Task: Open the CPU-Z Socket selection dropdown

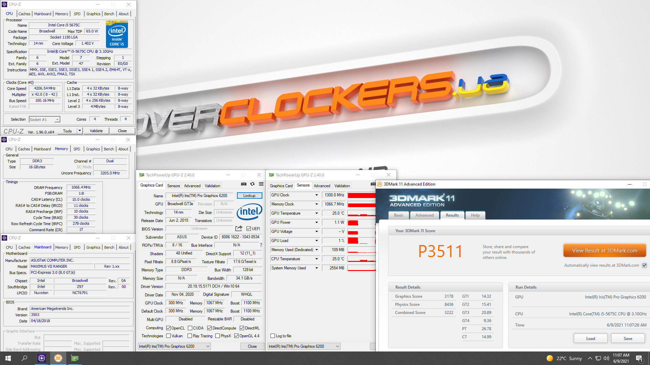Action: point(44,120)
